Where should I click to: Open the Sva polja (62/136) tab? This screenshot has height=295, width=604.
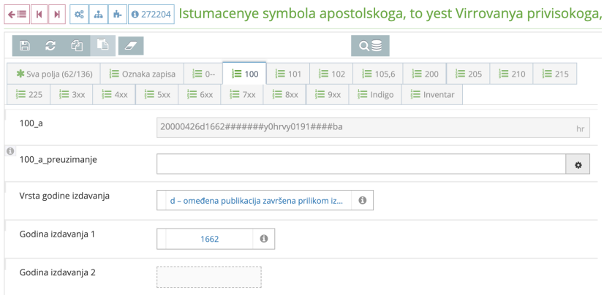[x=53, y=74]
